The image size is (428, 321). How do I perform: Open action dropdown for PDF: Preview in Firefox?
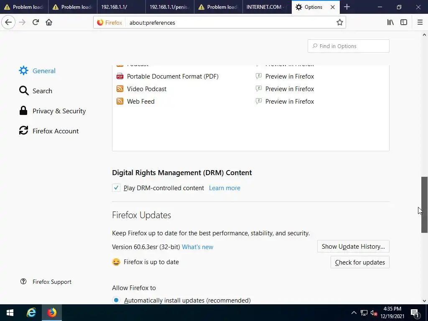(285, 76)
